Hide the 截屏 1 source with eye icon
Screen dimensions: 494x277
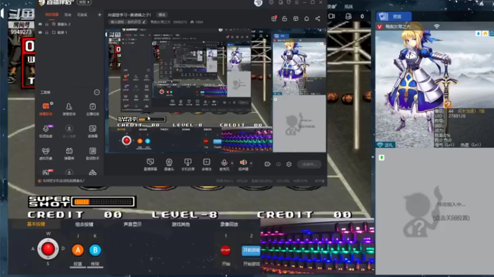tap(40, 33)
